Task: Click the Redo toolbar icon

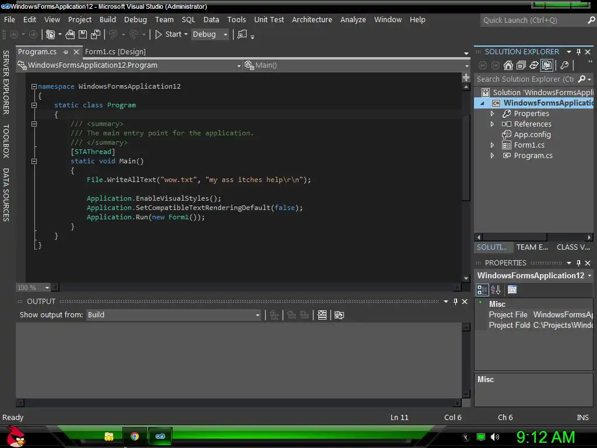Action: pyautogui.click(x=134, y=34)
